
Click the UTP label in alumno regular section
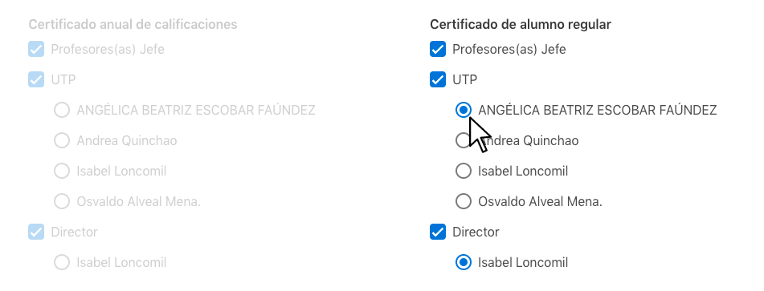click(465, 79)
